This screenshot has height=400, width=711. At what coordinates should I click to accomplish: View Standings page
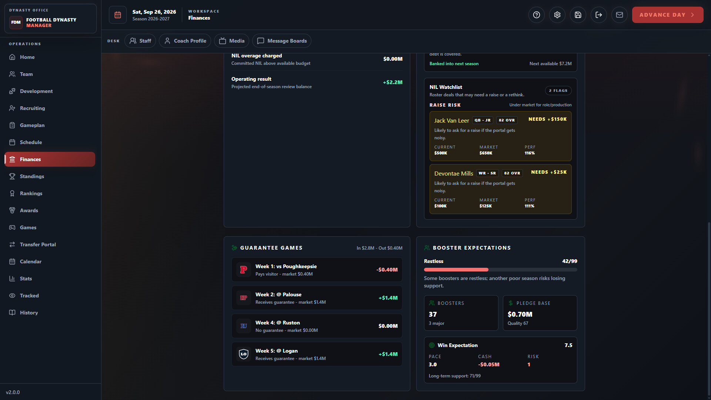50,176
